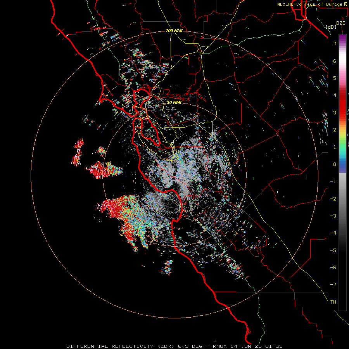Click the '4' value on the color scale

point(335,95)
